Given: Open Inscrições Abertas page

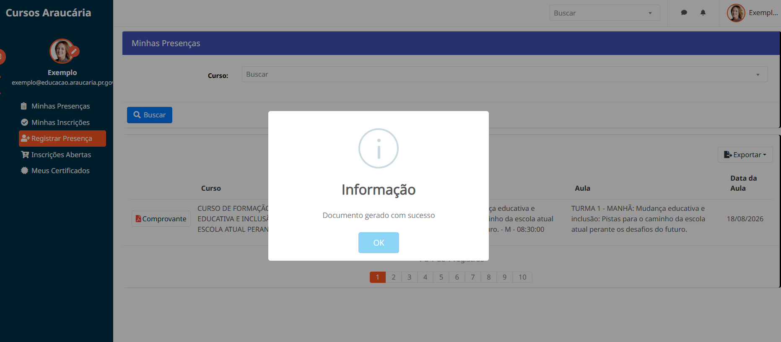Looking at the screenshot, I should [61, 155].
